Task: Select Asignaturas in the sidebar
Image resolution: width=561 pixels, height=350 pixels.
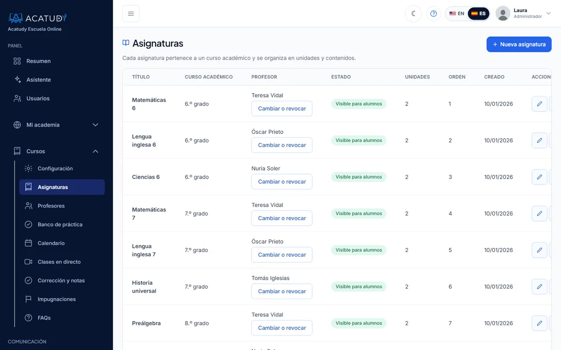Action: click(x=62, y=187)
